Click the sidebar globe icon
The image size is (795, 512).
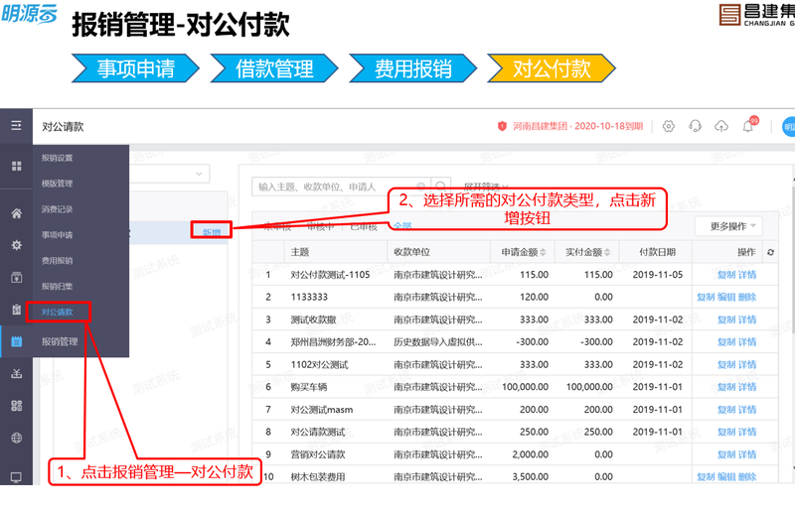[x=16, y=438]
